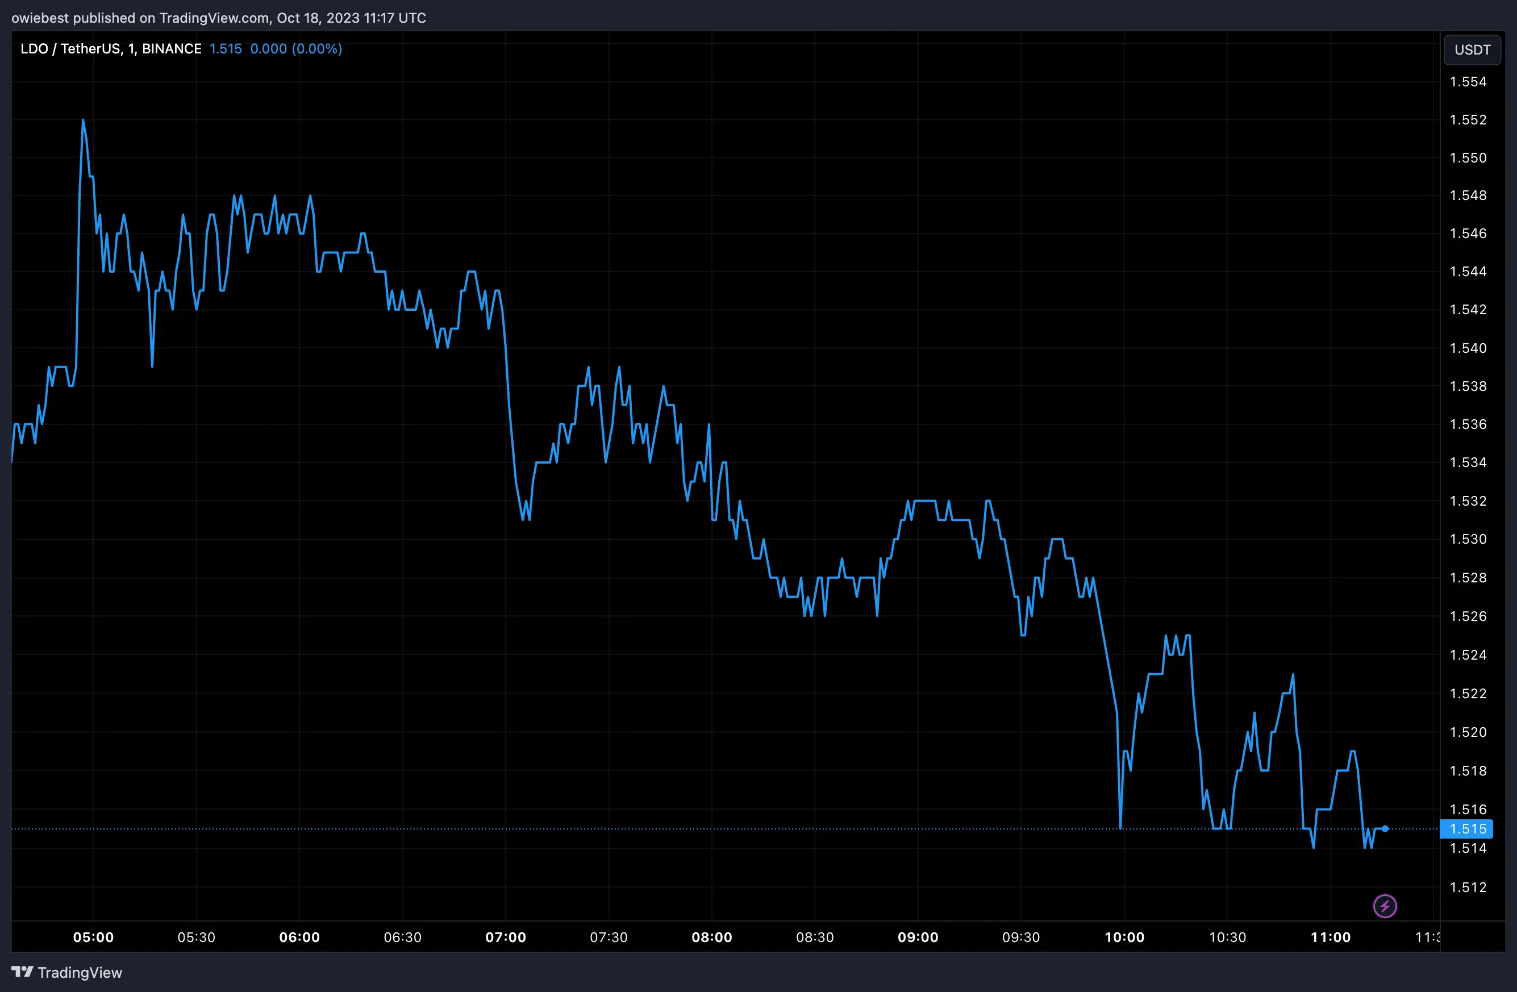The width and height of the screenshot is (1517, 992).
Task: Select the 05:00 time axis label
Action: point(93,937)
